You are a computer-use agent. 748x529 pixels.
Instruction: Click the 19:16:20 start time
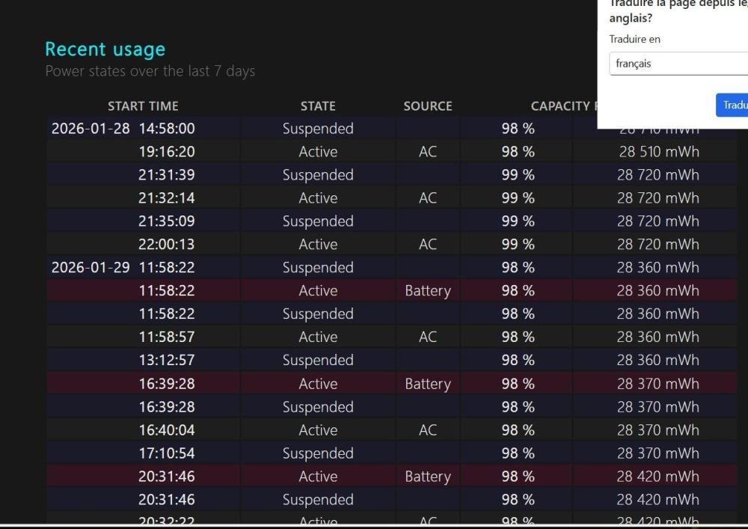(166, 152)
